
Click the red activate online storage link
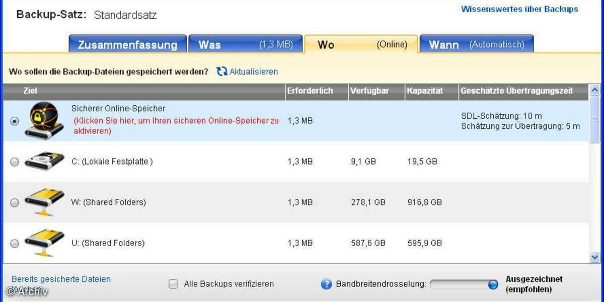(176, 126)
